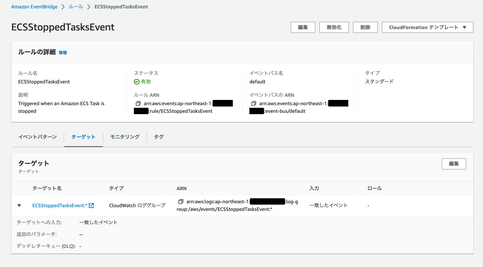The image size is (483, 267).
Task: Disable the rule using the 無効化 button
Action: (334, 27)
